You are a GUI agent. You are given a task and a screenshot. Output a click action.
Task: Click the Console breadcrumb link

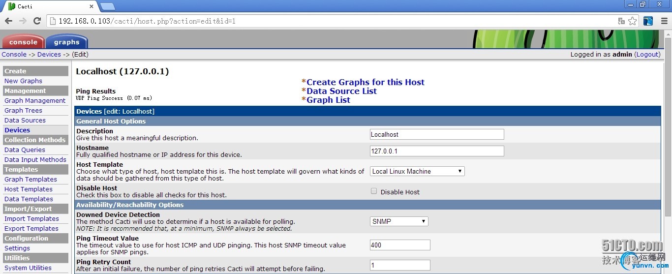[x=14, y=55]
